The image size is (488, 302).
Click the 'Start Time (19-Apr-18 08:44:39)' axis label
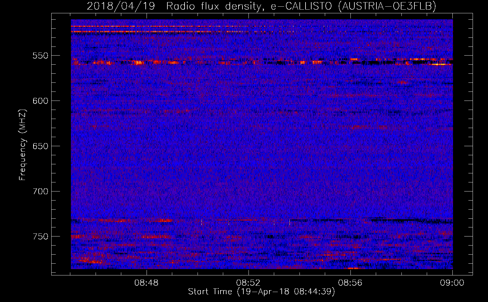click(x=261, y=292)
